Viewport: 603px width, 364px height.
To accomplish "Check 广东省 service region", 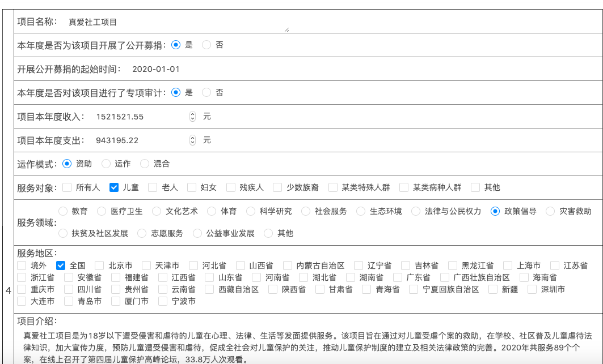I will [397, 277].
